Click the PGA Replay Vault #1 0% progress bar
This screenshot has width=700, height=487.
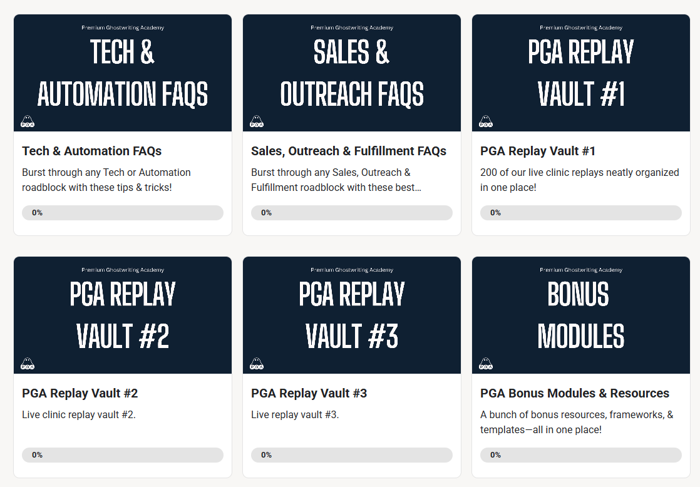tap(581, 213)
